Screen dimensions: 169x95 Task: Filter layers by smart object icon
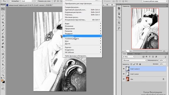click(156, 57)
